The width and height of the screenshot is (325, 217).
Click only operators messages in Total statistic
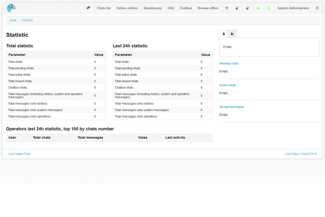point(56,117)
